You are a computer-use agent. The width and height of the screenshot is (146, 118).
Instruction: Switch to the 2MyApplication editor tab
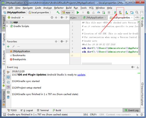[x=94, y=18]
